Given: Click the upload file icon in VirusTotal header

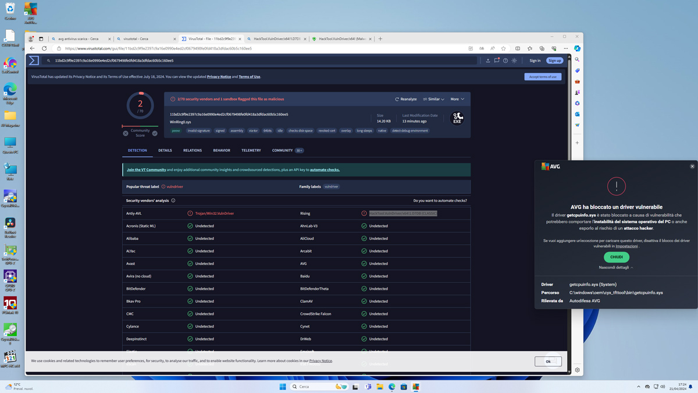Looking at the screenshot, I should (x=488, y=61).
